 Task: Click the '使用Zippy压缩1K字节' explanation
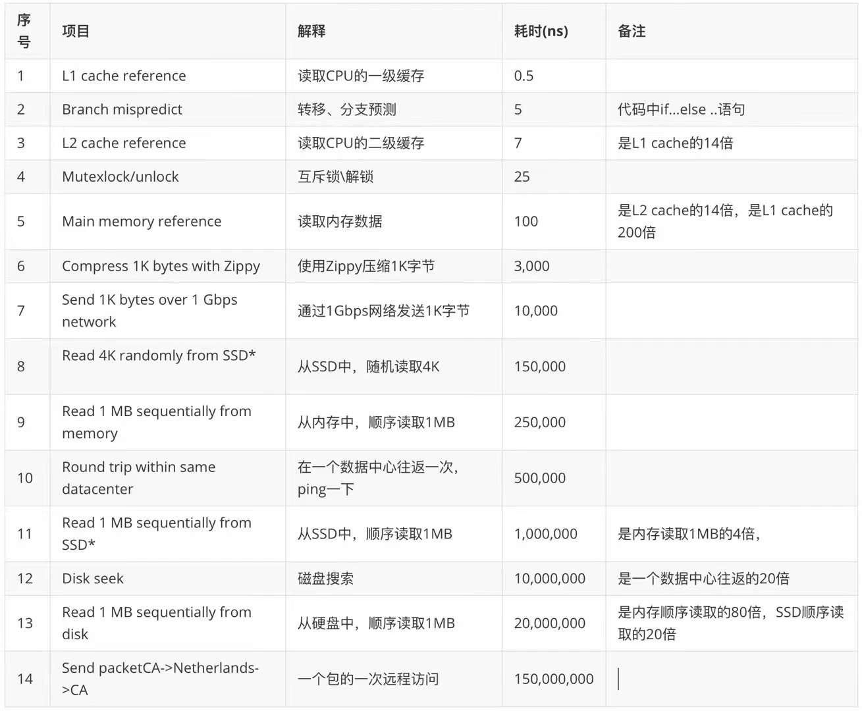366,266
